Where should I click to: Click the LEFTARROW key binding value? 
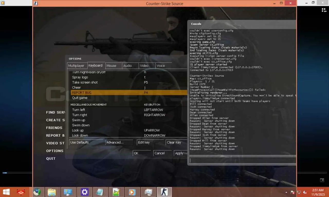click(153, 110)
